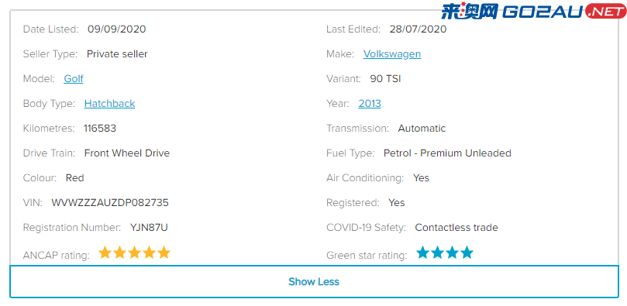Select the VIN number text

110,203
